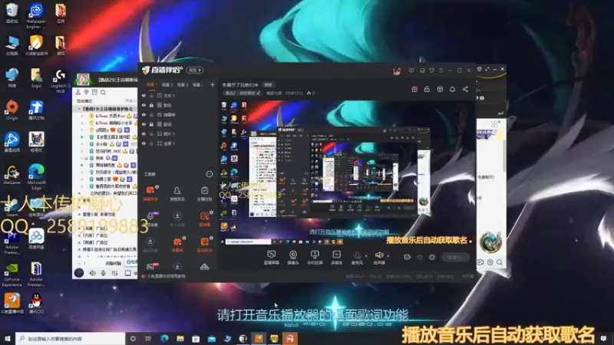614x345 pixels.
Task: Open the Windows Start menu
Action: pyautogui.click(x=8, y=338)
